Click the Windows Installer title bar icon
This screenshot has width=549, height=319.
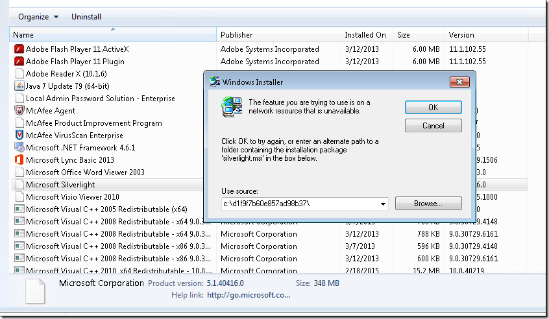tap(215, 82)
